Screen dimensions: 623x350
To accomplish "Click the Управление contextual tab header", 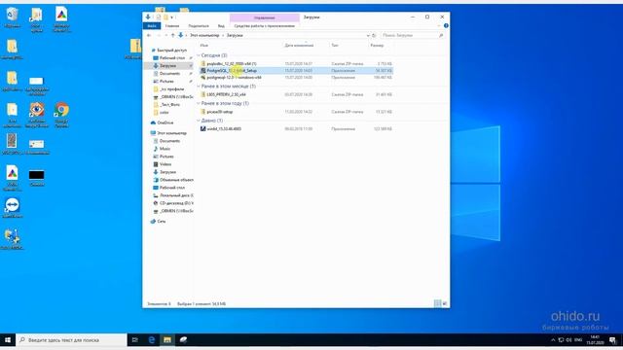I will [x=264, y=17].
